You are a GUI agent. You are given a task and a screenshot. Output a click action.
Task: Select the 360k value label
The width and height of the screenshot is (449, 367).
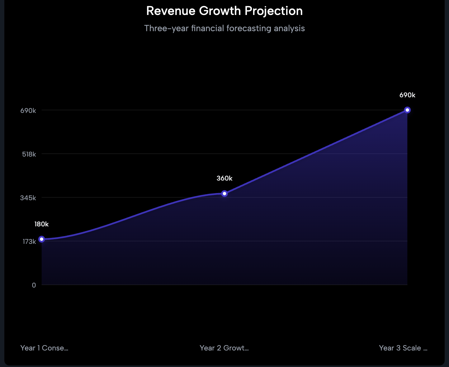point(224,178)
